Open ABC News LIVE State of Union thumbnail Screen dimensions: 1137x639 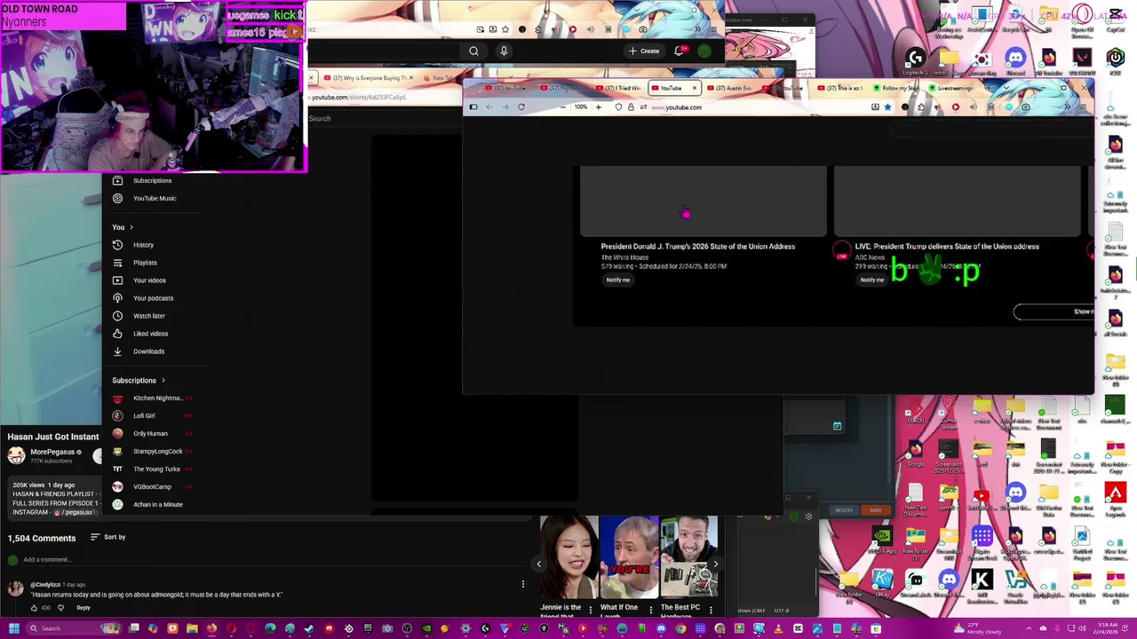[958, 201]
